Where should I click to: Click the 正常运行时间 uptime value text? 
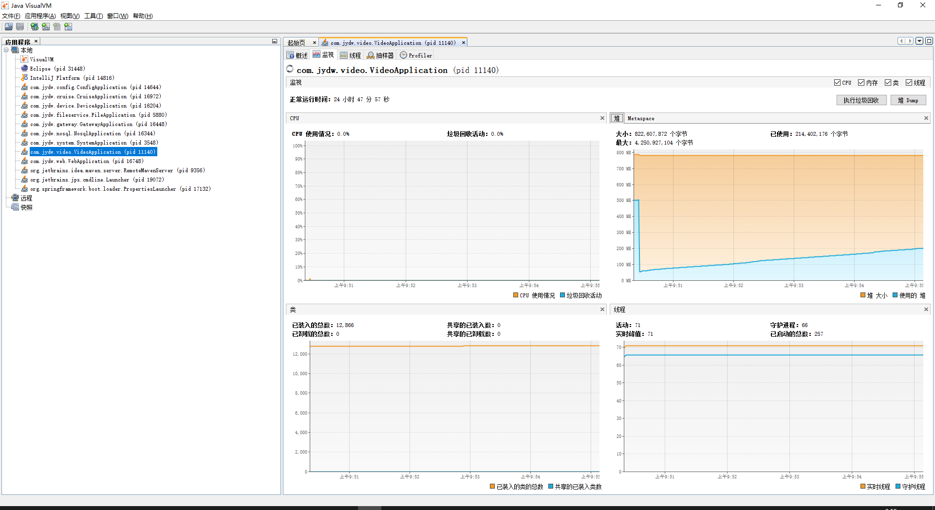[x=361, y=99]
